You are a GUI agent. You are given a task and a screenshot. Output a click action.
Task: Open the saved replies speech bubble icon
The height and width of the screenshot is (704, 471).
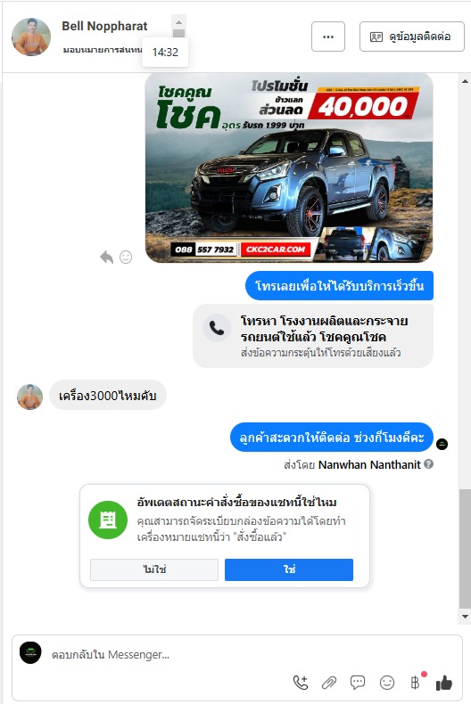358,683
